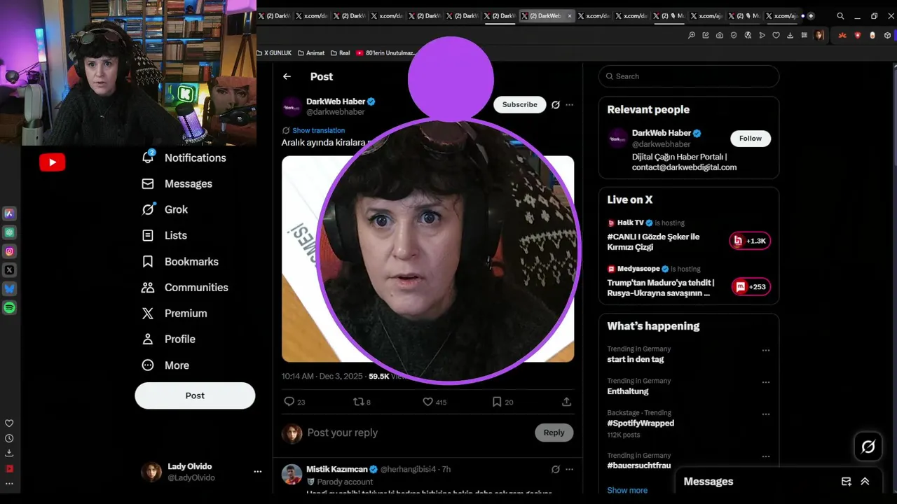The image size is (897, 504).
Task: Click the address bar heart icon
Action: coord(776,35)
